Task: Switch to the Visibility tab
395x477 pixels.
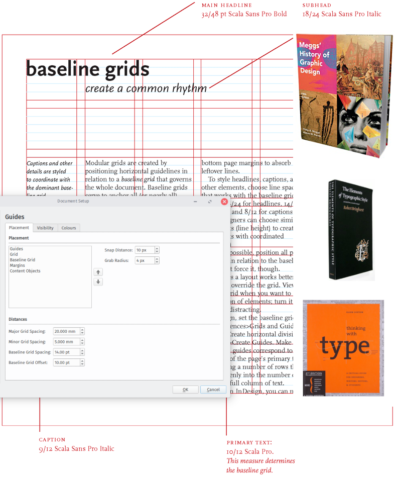Action: 45,228
